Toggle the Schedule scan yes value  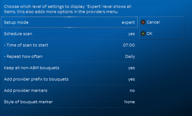132,34
